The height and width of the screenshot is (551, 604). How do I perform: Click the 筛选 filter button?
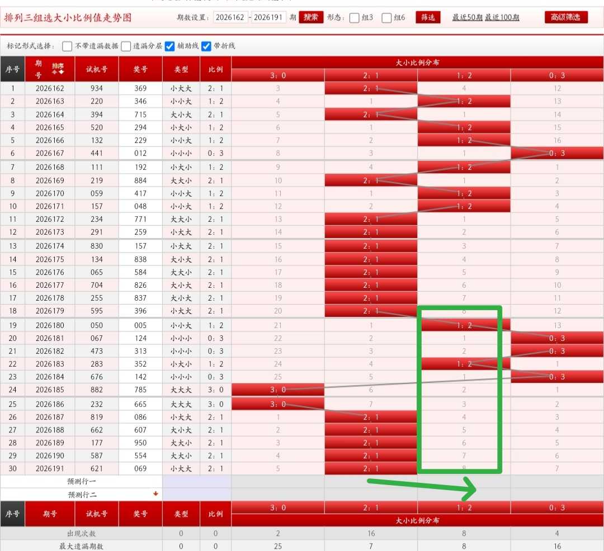coord(428,17)
